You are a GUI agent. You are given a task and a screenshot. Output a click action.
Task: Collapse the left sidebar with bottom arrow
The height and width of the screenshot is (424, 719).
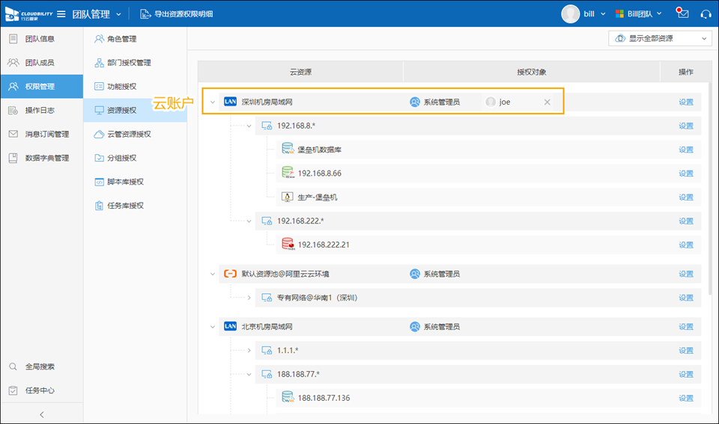click(x=41, y=414)
